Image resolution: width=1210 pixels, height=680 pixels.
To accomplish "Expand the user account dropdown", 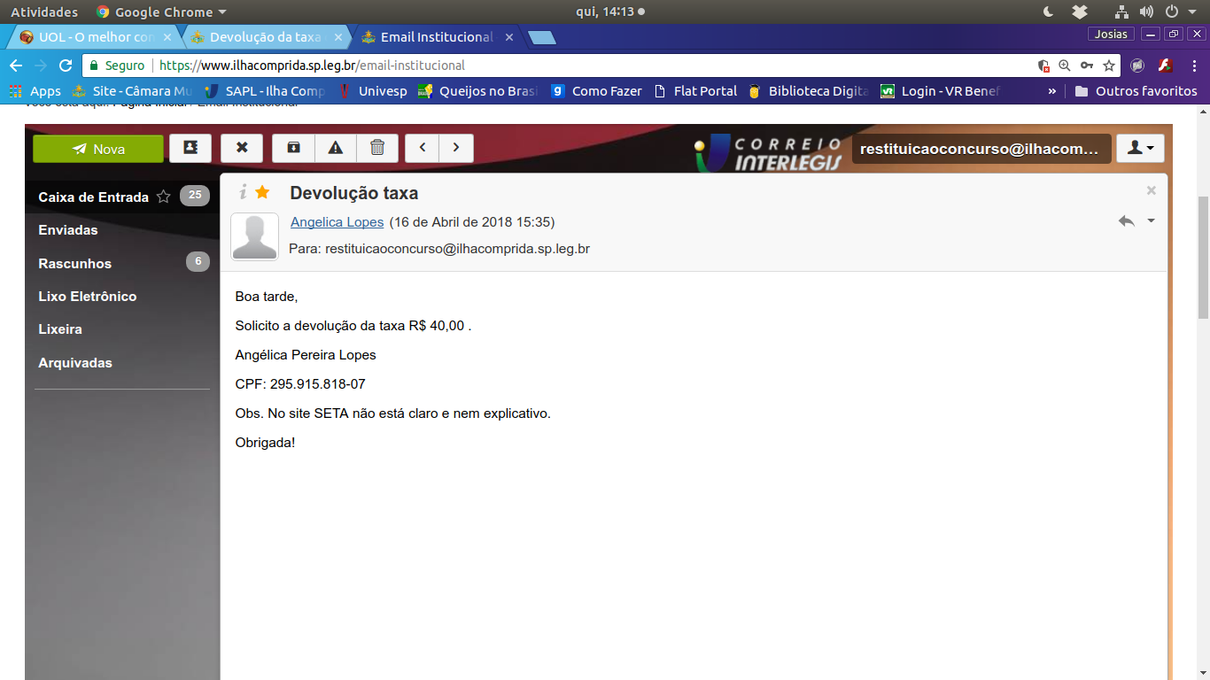I will (1140, 149).
